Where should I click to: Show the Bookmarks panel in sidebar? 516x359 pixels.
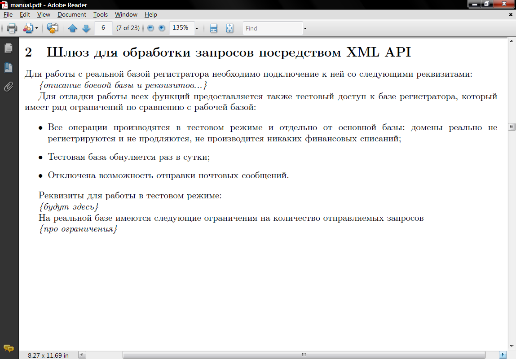pyautogui.click(x=8, y=67)
